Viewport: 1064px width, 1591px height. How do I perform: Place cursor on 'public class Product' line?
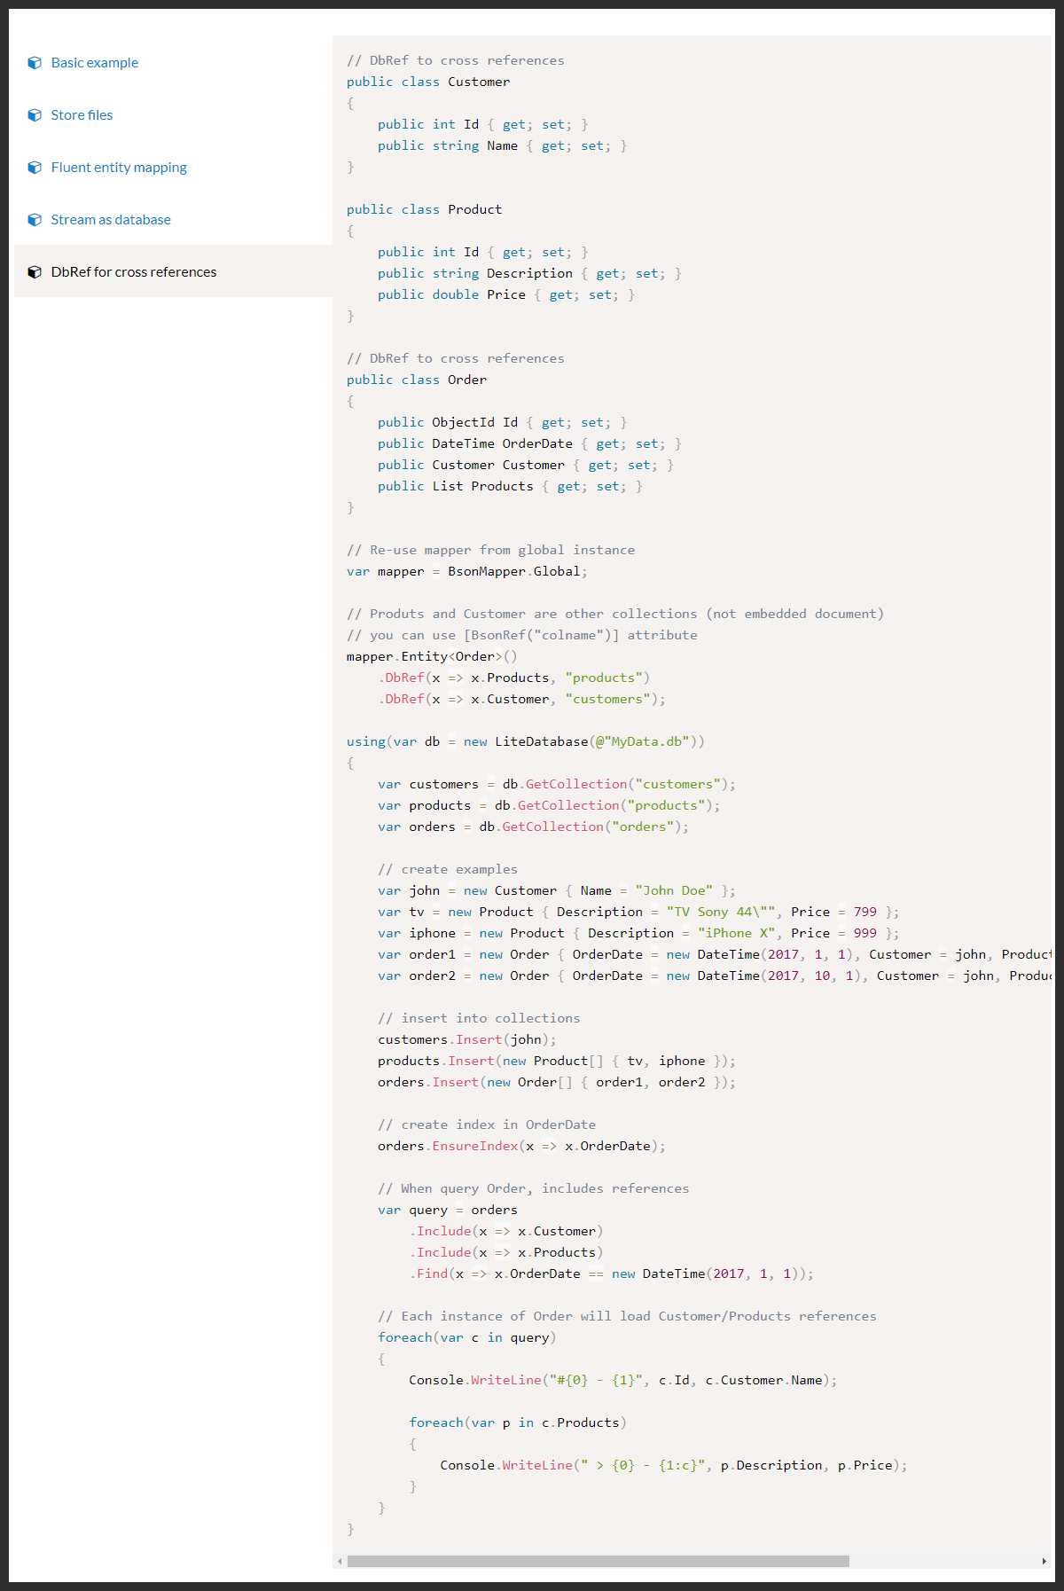[x=424, y=209]
